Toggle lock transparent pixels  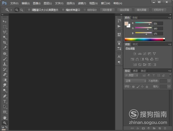pos(133,87)
